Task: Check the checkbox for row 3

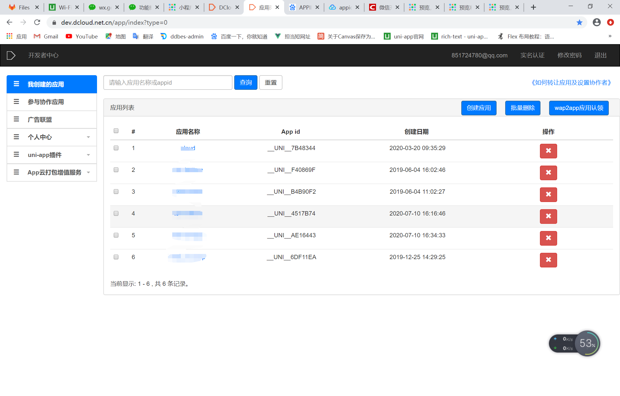Action: pos(116,191)
